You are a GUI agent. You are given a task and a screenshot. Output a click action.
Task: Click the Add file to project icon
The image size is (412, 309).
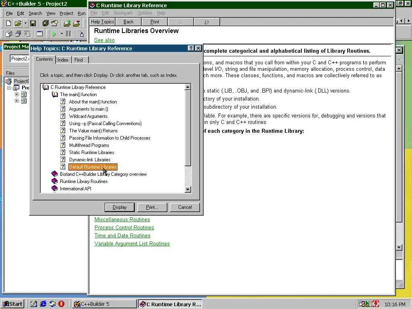pyautogui.click(x=67, y=23)
